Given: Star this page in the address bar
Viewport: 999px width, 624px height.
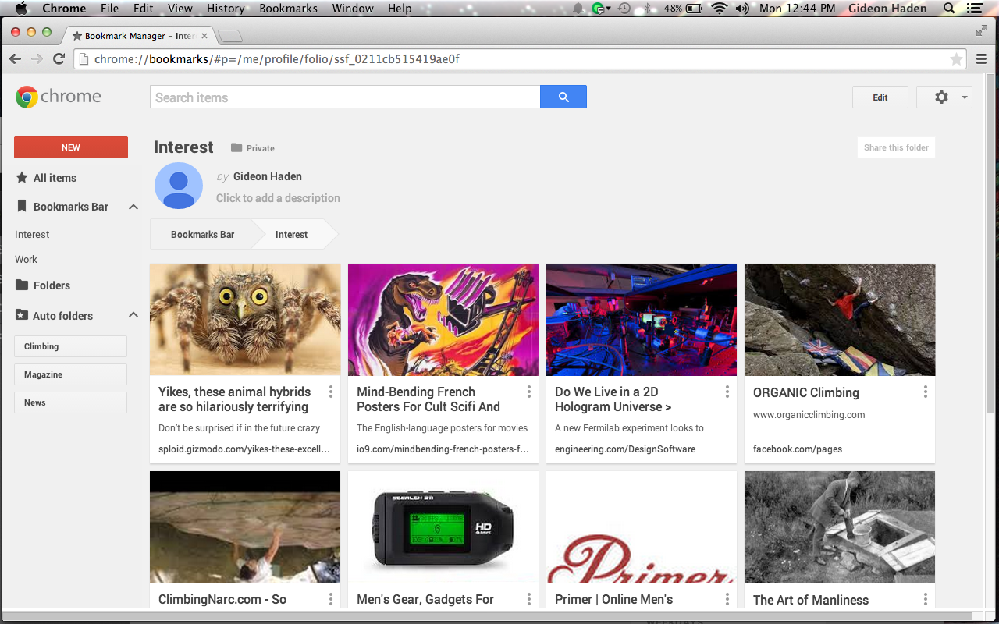Looking at the screenshot, I should pyautogui.click(x=956, y=59).
